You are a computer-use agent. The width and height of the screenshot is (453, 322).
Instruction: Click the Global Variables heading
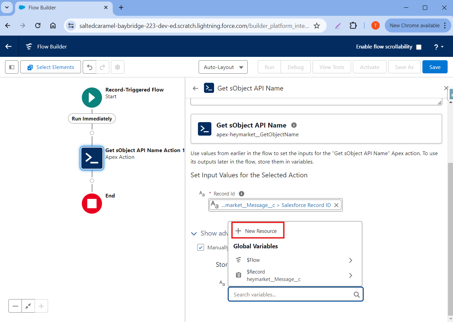pos(255,246)
